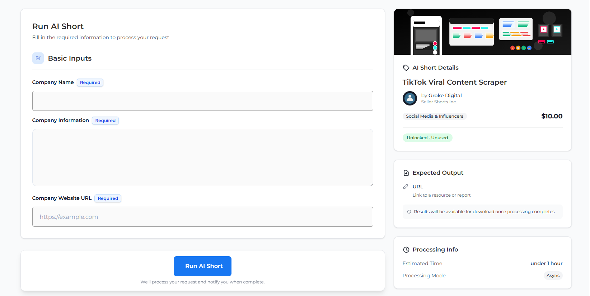Focus the Company Name input field
Screen dimensions: 590x296
[202, 101]
